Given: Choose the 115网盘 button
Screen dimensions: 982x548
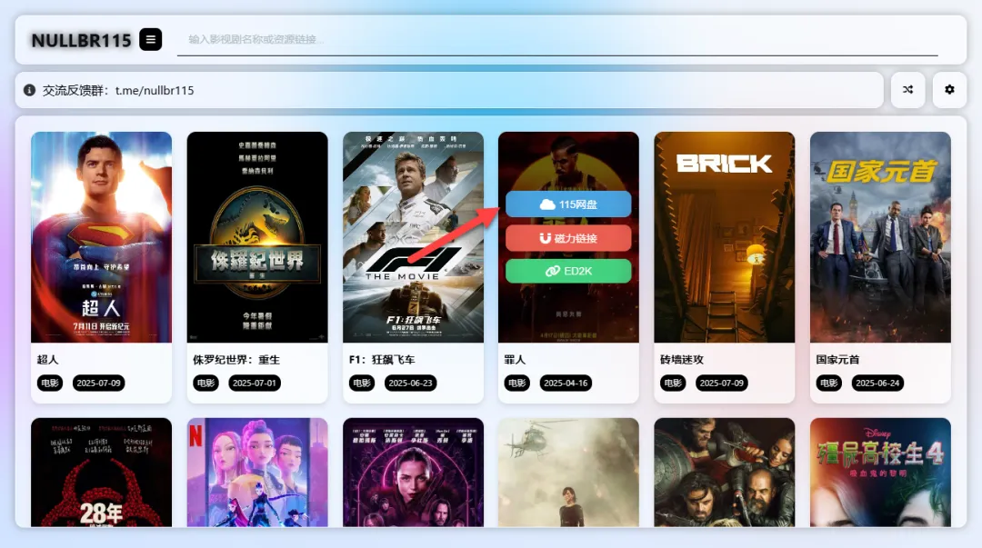Looking at the screenshot, I should 568,204.
